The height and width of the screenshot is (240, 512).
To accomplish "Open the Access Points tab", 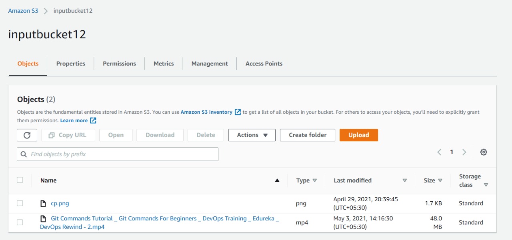I will point(264,63).
